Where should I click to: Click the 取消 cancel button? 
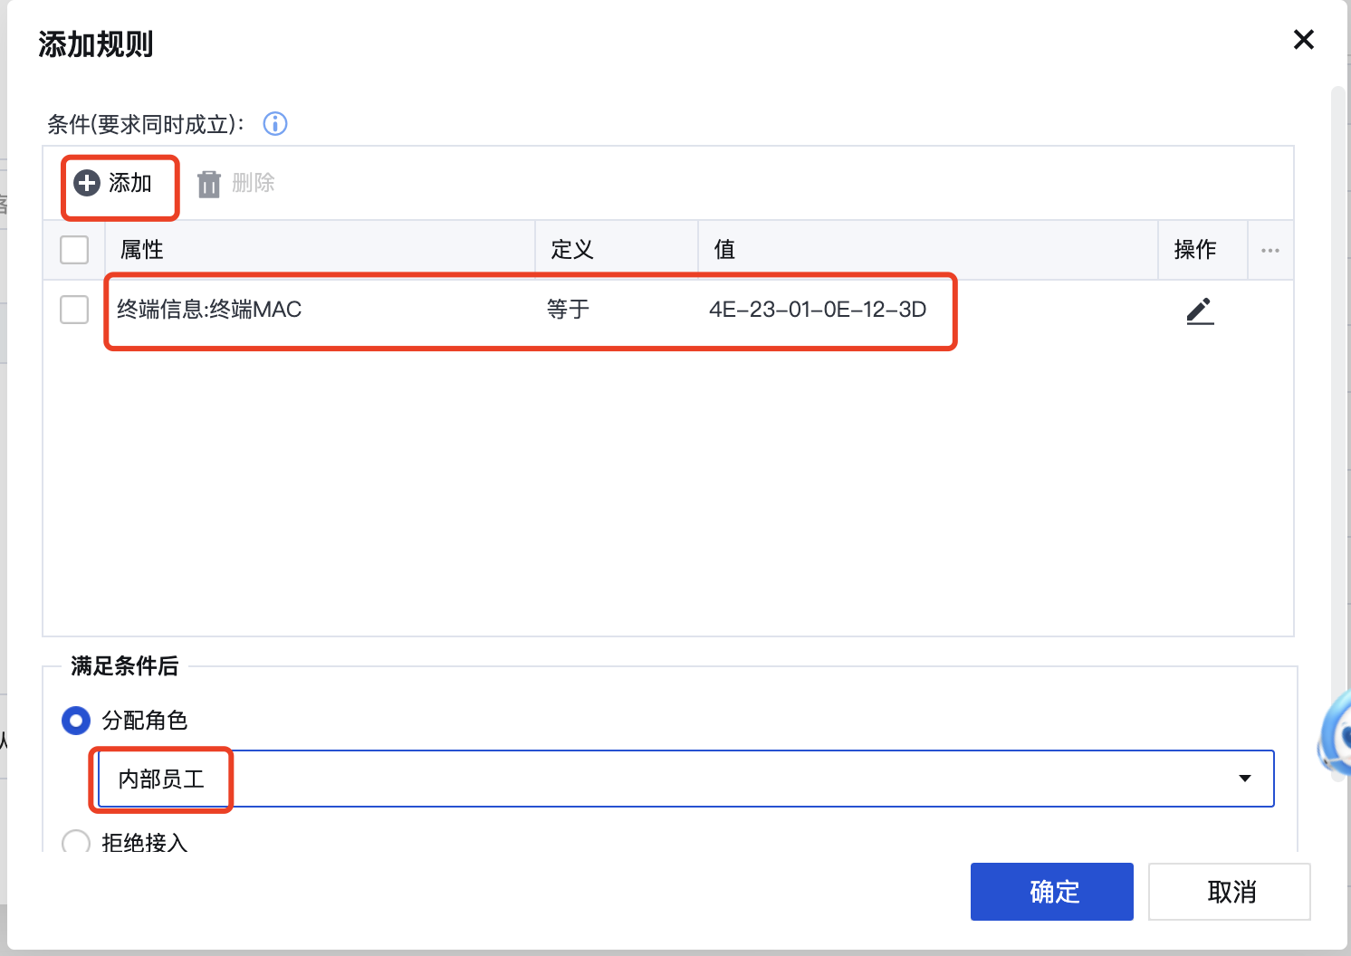coord(1230,892)
